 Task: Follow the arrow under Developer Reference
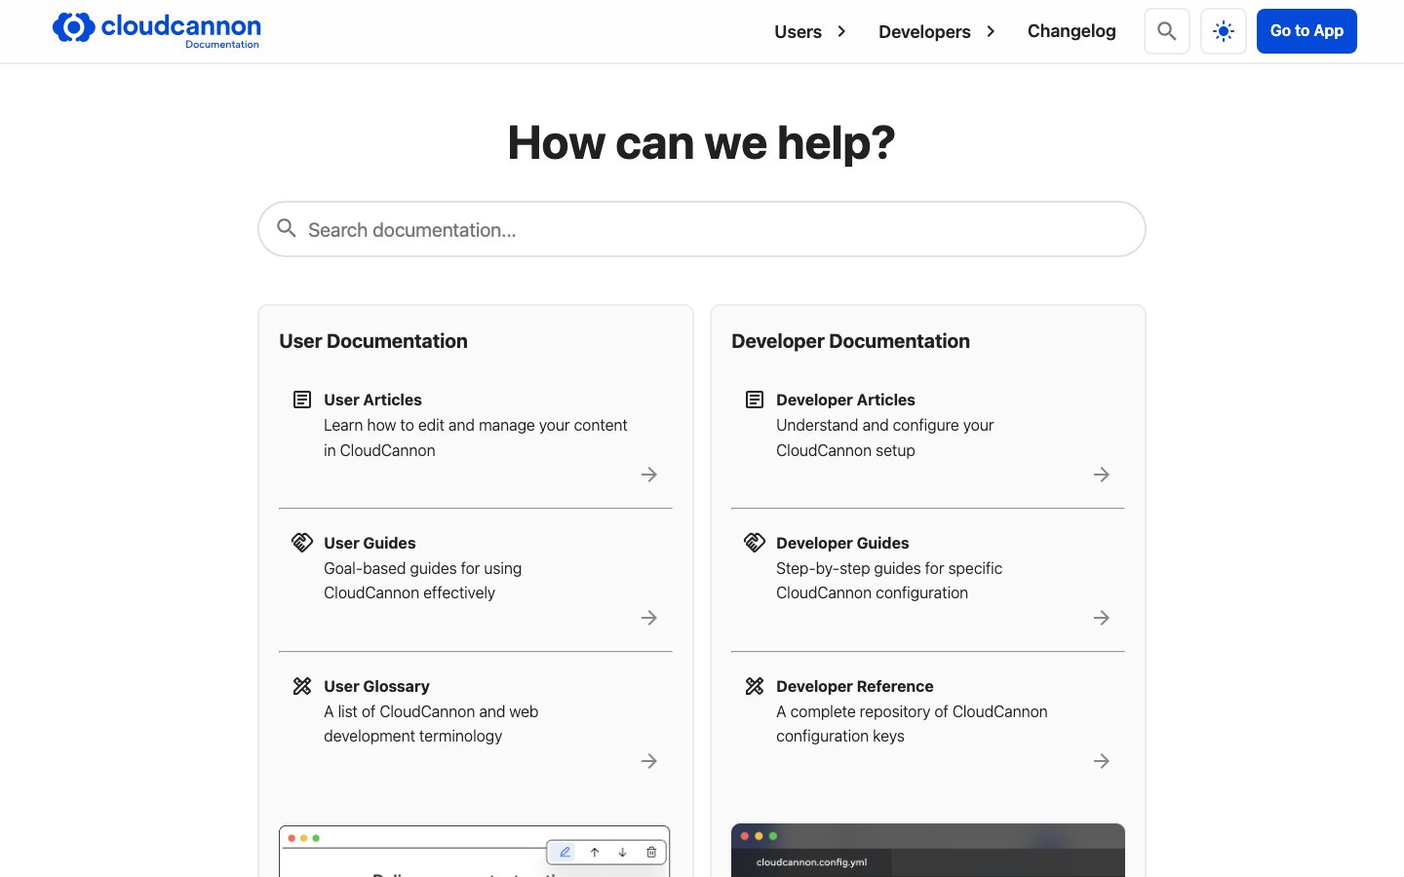coord(1102,761)
